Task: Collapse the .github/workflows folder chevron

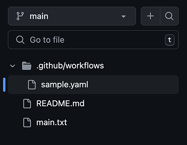Action: pyautogui.click(x=12, y=66)
